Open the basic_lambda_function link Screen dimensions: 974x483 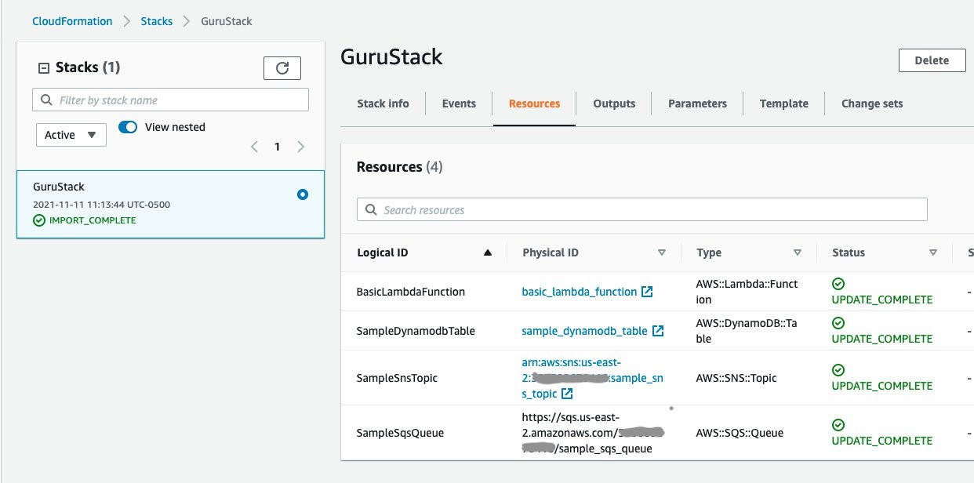pyautogui.click(x=580, y=292)
